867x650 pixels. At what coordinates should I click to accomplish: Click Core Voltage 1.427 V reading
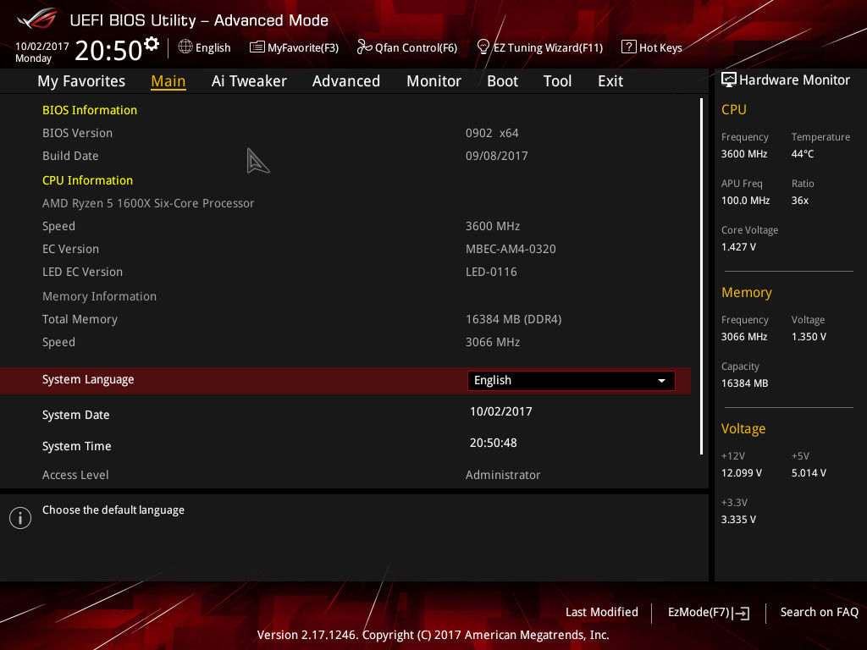[x=738, y=247]
